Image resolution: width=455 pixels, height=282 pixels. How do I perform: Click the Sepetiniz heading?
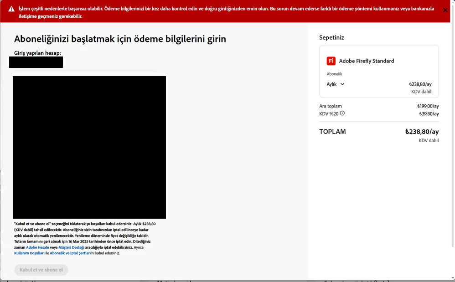coord(331,37)
